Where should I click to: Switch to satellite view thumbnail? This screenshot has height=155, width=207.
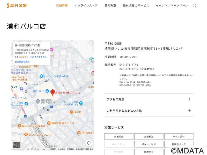(17, 145)
